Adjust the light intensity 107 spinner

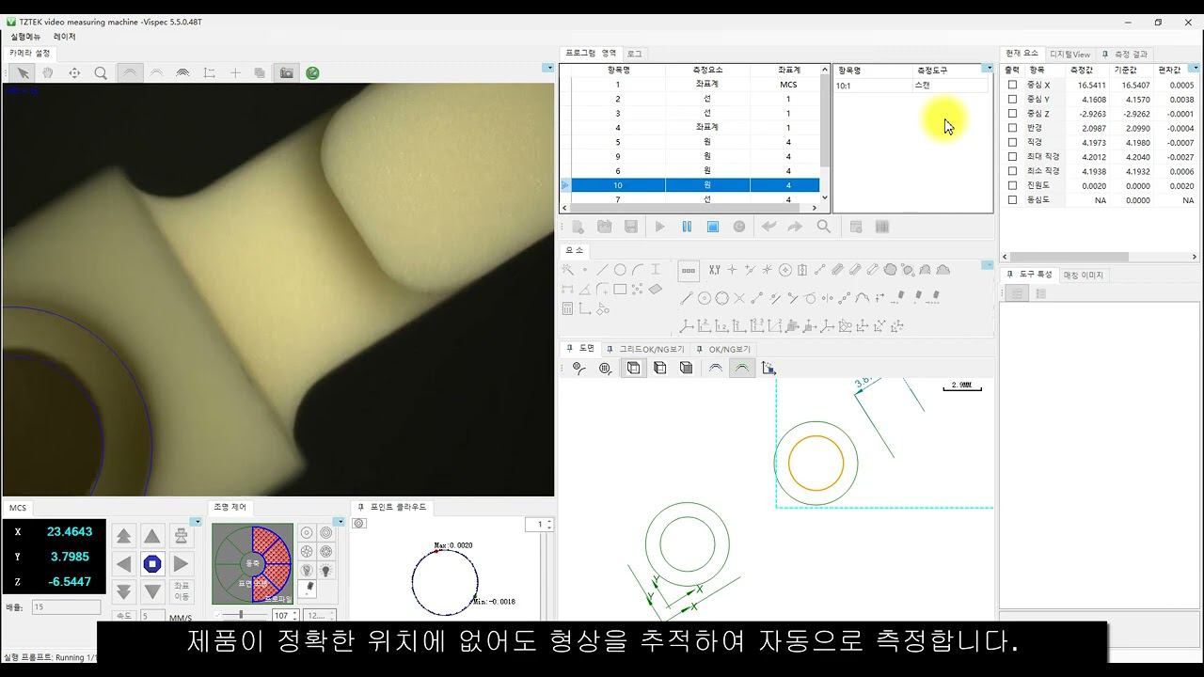[x=284, y=615]
